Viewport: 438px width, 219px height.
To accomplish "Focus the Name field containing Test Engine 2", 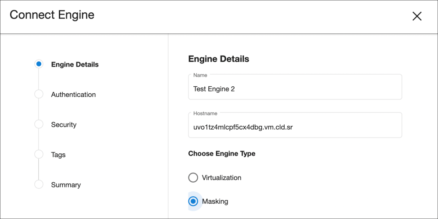I will pyautogui.click(x=295, y=89).
